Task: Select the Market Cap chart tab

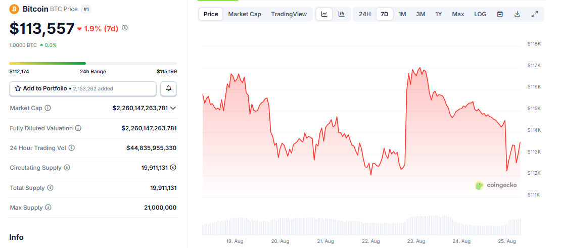Action: point(245,14)
